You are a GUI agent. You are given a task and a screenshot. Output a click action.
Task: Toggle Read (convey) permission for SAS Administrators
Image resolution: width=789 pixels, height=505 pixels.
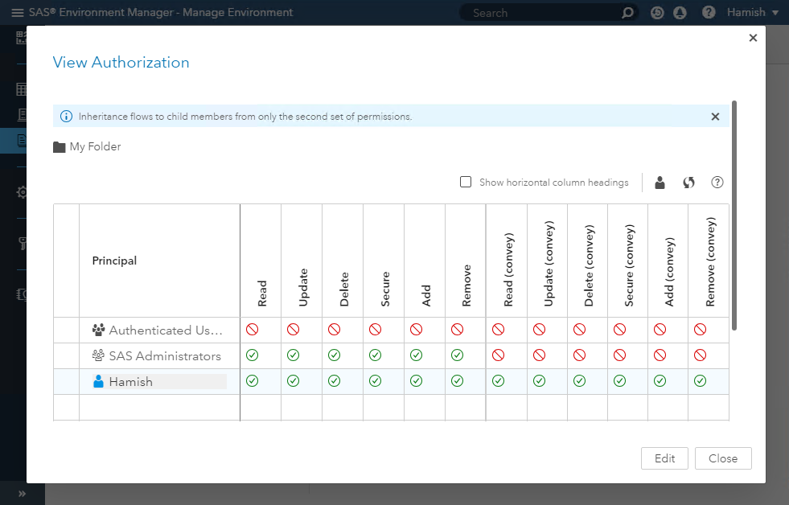(x=498, y=355)
